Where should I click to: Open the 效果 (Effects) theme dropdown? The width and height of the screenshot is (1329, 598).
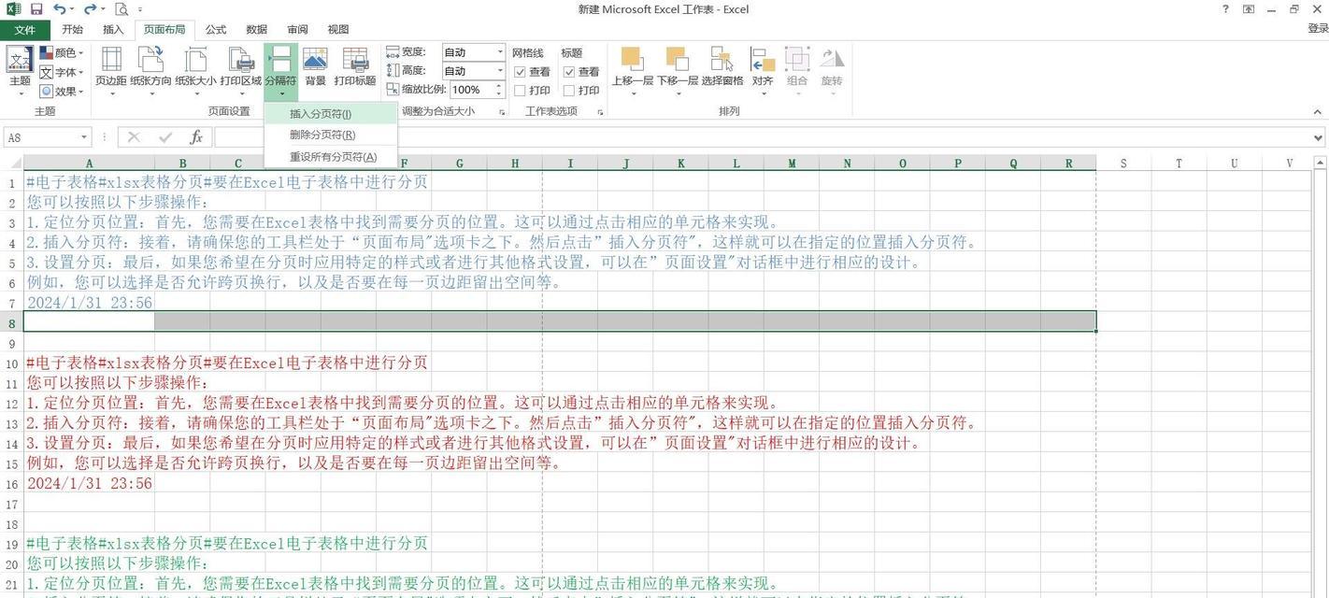[63, 92]
